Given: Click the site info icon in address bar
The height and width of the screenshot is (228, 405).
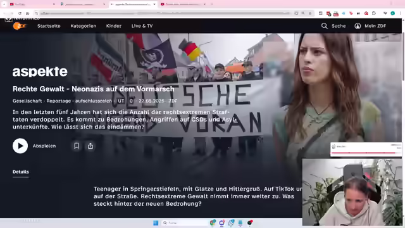Looking at the screenshot, I should pyautogui.click(x=37, y=13).
